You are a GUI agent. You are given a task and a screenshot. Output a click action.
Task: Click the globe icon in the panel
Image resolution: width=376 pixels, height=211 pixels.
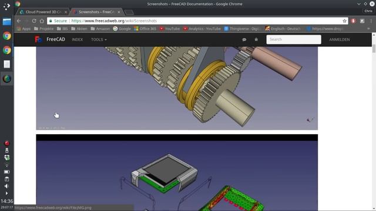[x=6, y=79]
